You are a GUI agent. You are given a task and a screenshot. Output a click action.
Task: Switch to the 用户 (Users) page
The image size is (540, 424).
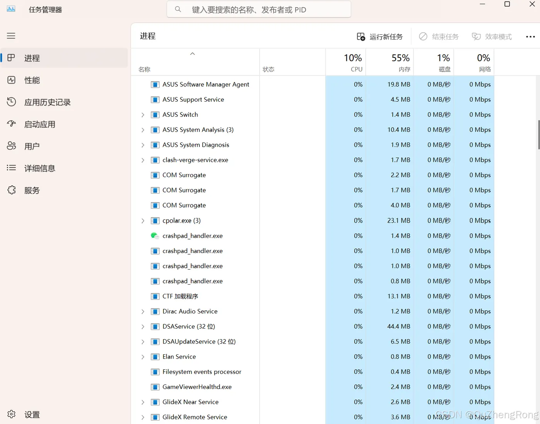pyautogui.click(x=64, y=146)
